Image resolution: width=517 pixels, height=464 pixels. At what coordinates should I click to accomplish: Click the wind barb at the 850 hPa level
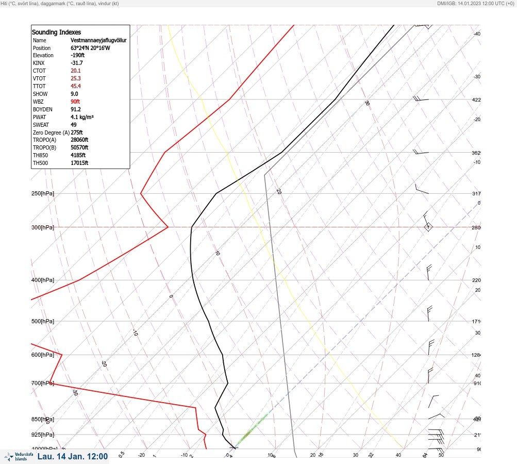(x=436, y=416)
